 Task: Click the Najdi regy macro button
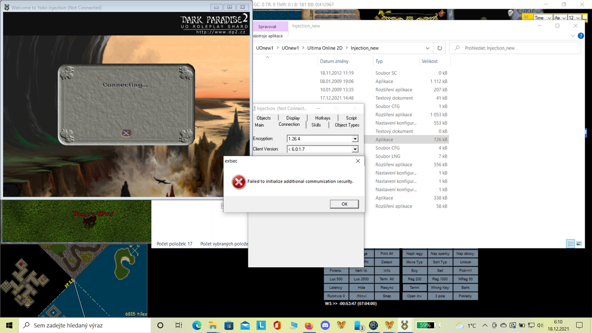tap(414, 254)
